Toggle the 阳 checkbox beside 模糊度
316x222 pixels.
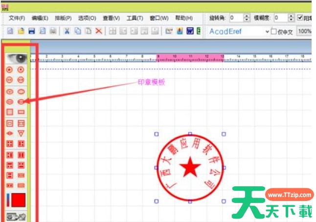point(300,18)
